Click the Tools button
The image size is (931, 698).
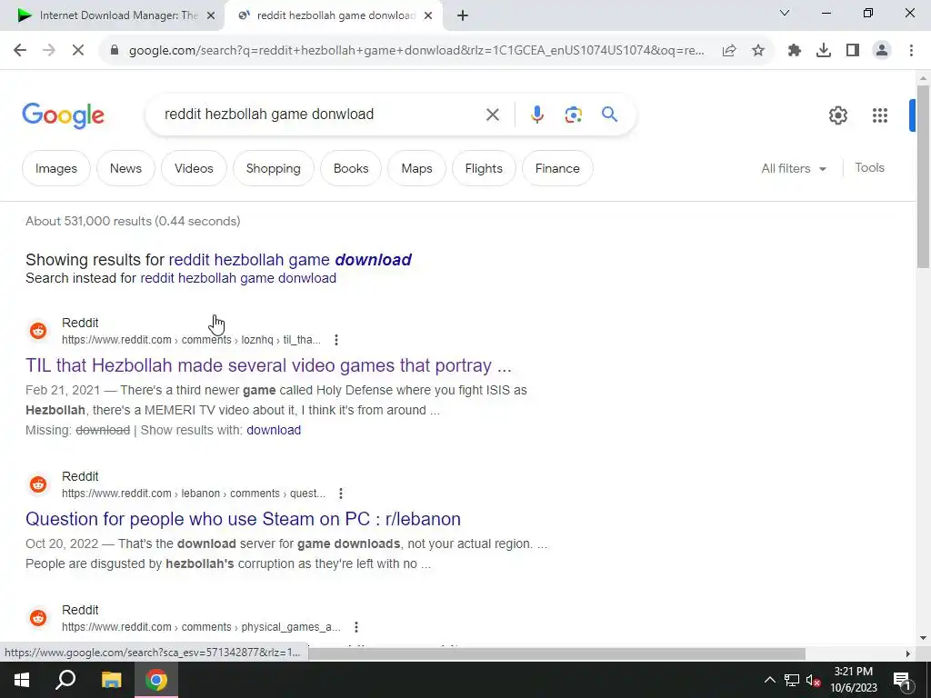coord(869,168)
